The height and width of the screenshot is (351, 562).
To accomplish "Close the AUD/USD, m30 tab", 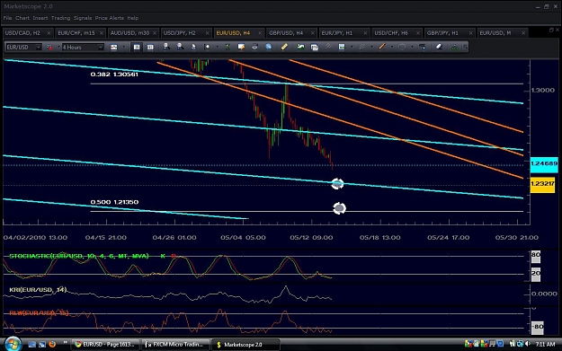I will coord(155,33).
